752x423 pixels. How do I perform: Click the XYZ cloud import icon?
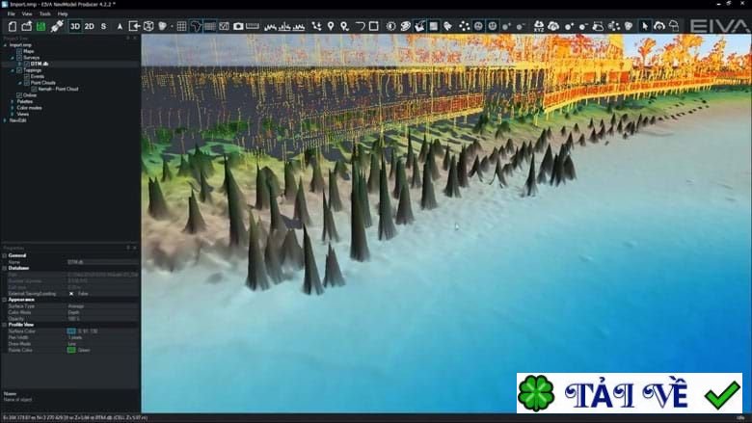coord(539,26)
